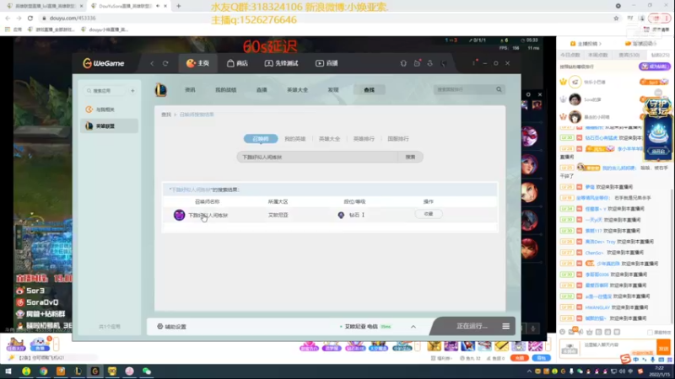Click the browser address bar douyu.com/453336

(x=73, y=18)
